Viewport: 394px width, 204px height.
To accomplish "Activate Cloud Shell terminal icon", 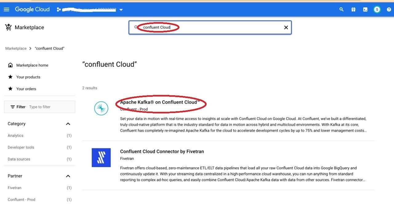I will coord(365,10).
